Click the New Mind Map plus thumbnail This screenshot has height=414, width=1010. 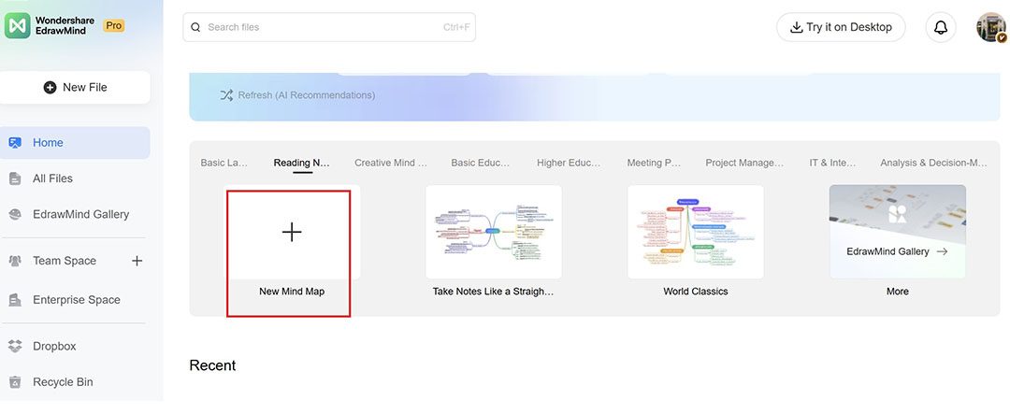click(292, 233)
